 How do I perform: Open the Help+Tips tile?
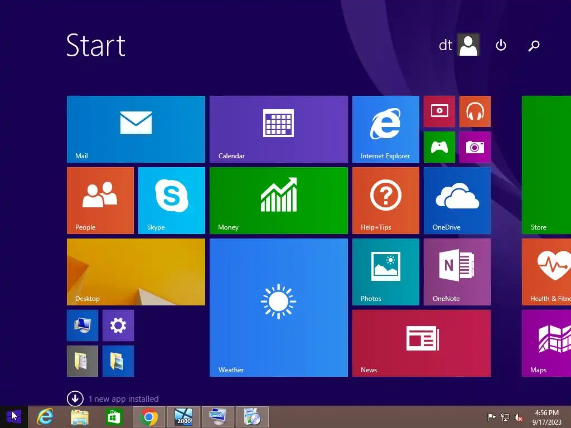(x=386, y=201)
